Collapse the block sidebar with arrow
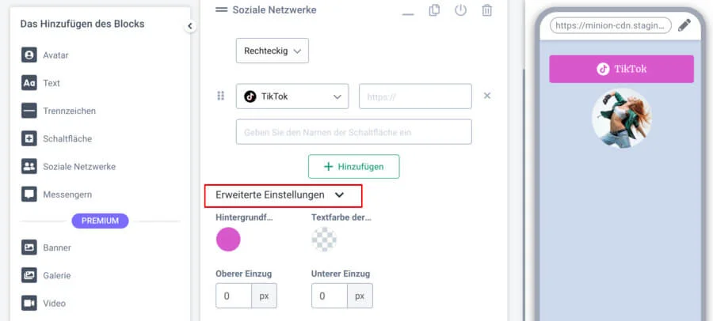This screenshot has height=321, width=713. point(190,26)
